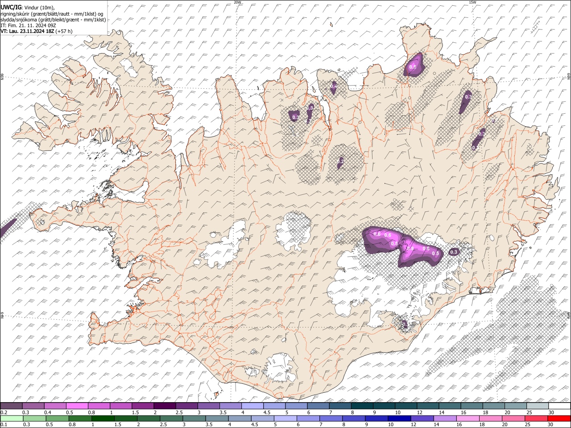Screen dimensions: 571x428
Task: Pick the rain-scale swatch between 5 and 6
Action: 285,418
